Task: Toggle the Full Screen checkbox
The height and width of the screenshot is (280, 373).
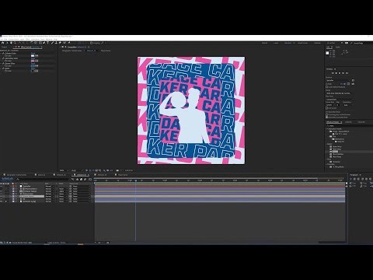Action: pyautogui.click(x=327, y=108)
